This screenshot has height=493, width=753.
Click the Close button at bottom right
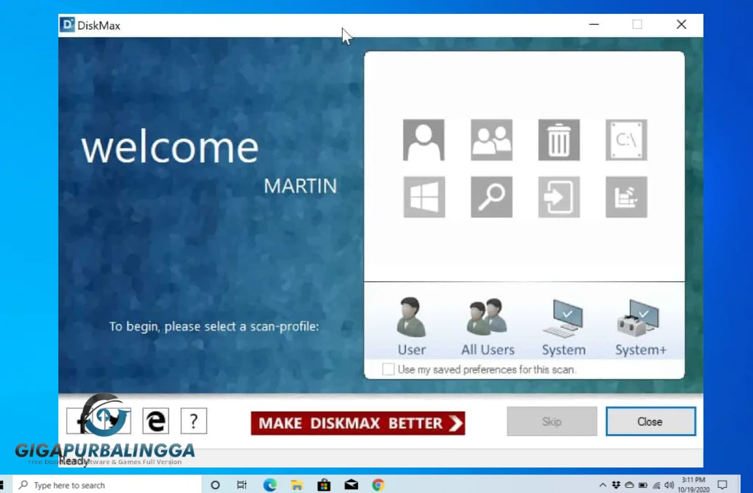[x=650, y=422]
